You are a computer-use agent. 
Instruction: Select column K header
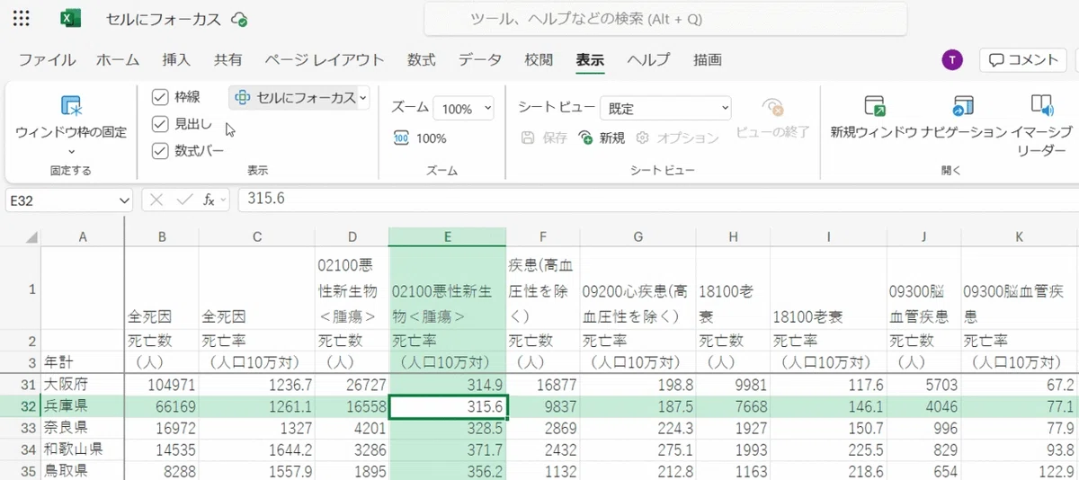1019,237
